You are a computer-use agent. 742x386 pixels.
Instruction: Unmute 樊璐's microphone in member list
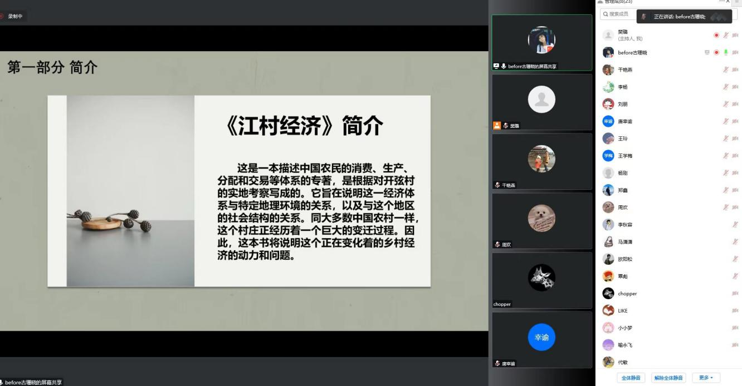point(726,35)
